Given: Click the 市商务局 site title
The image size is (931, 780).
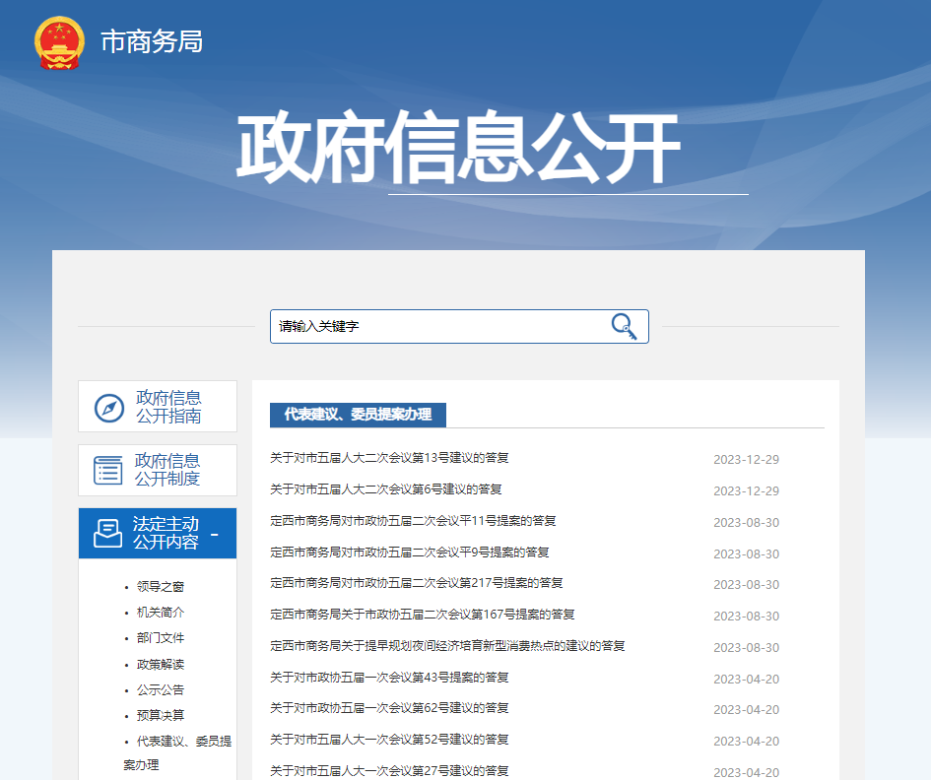Looking at the screenshot, I should (x=152, y=41).
